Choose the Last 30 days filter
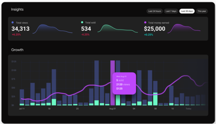This screenshot has width=216, height=124. pyautogui.click(x=187, y=11)
